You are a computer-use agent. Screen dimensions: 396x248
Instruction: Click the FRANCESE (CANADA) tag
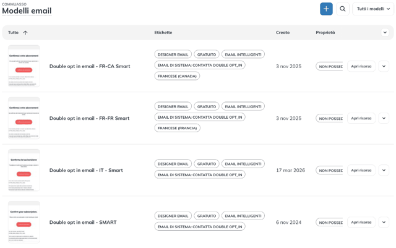177,76
